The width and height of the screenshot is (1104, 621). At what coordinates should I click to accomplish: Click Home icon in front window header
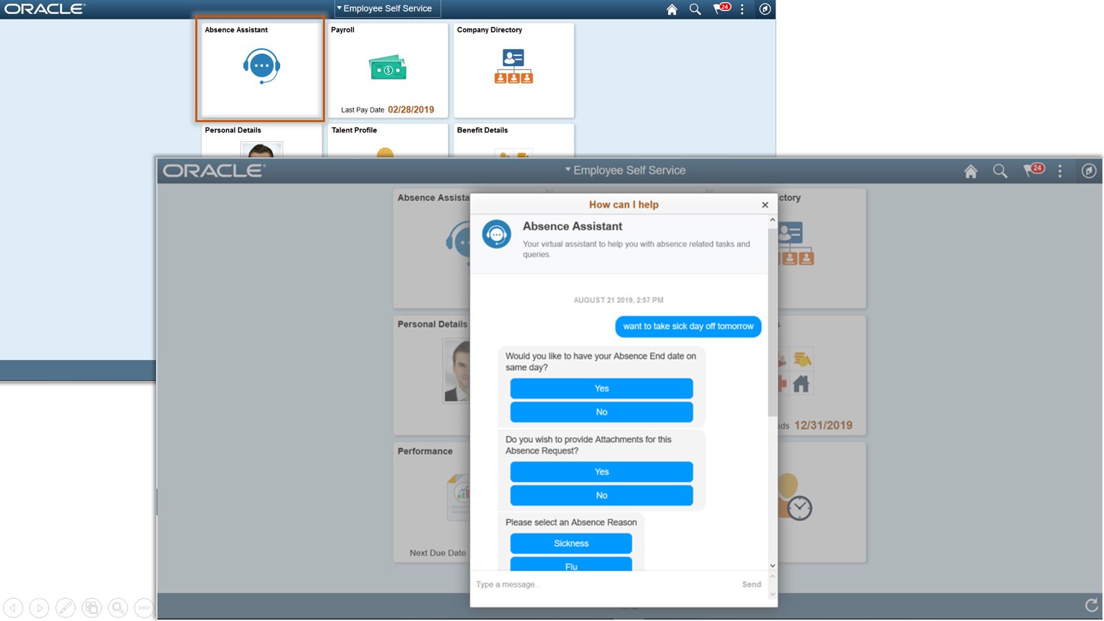pyautogui.click(x=971, y=171)
